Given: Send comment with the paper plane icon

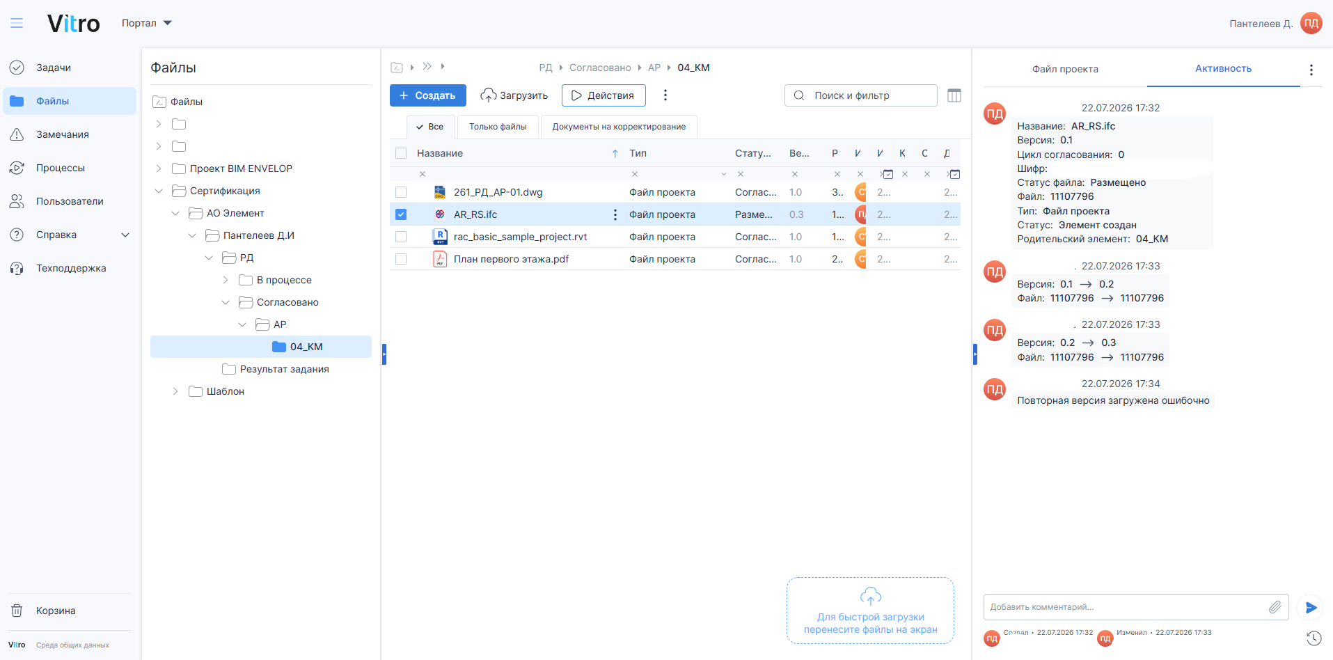Looking at the screenshot, I should coord(1311,608).
